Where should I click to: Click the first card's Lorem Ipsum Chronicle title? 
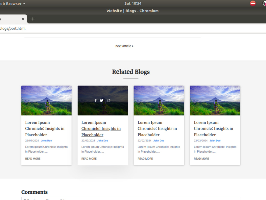click(45, 129)
